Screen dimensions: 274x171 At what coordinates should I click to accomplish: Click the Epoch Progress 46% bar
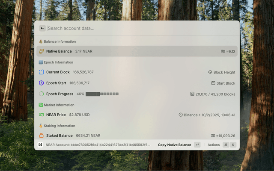click(x=102, y=94)
